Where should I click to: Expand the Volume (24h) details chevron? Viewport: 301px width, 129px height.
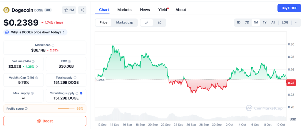point(37,67)
